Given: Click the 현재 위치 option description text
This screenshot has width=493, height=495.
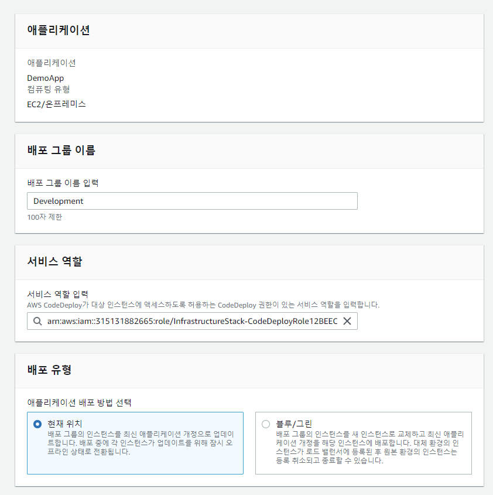Looking at the screenshot, I should pos(141,443).
